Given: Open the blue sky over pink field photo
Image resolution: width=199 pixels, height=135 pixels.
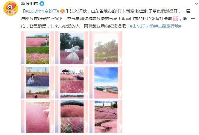Looking at the screenshot, I should pyautogui.click(x=106, y=82).
